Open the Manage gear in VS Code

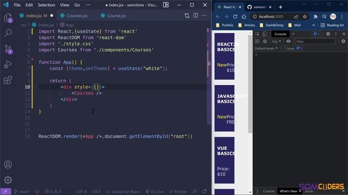click(x=8, y=180)
